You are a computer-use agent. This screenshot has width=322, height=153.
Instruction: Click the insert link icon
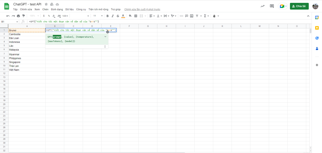pos(181,16)
